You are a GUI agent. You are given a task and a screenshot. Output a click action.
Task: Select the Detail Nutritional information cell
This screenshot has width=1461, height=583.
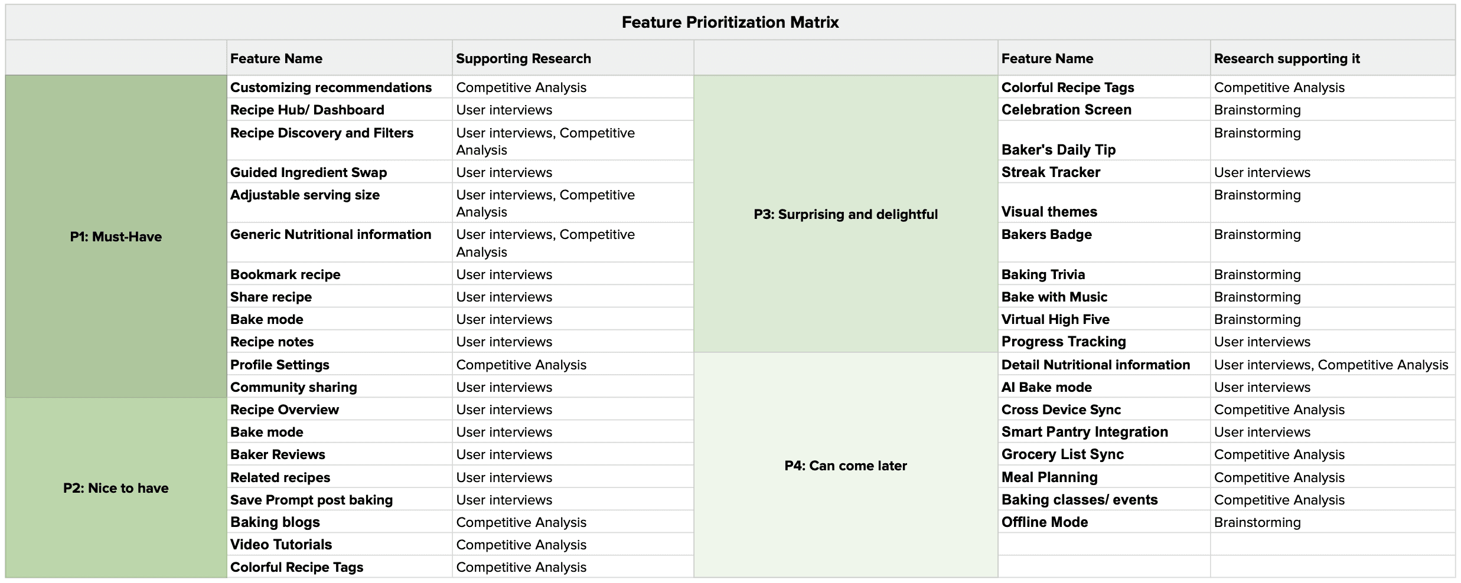(1095, 365)
